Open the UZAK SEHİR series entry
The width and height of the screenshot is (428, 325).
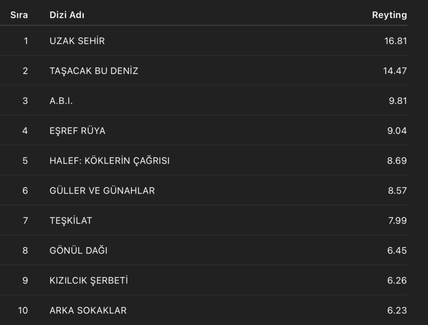pyautogui.click(x=77, y=41)
